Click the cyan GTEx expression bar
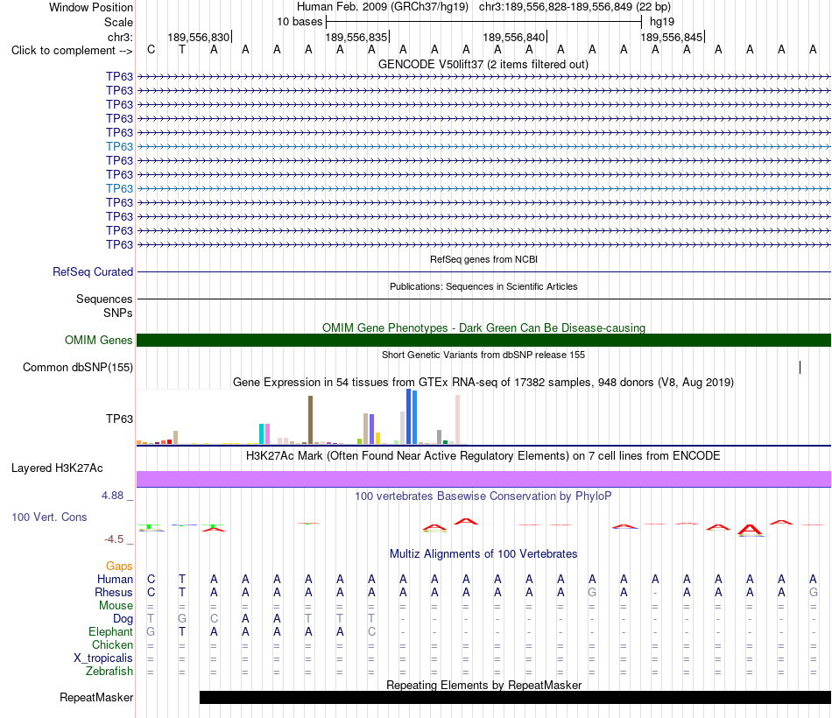This screenshot has width=832, height=718. pyautogui.click(x=262, y=433)
